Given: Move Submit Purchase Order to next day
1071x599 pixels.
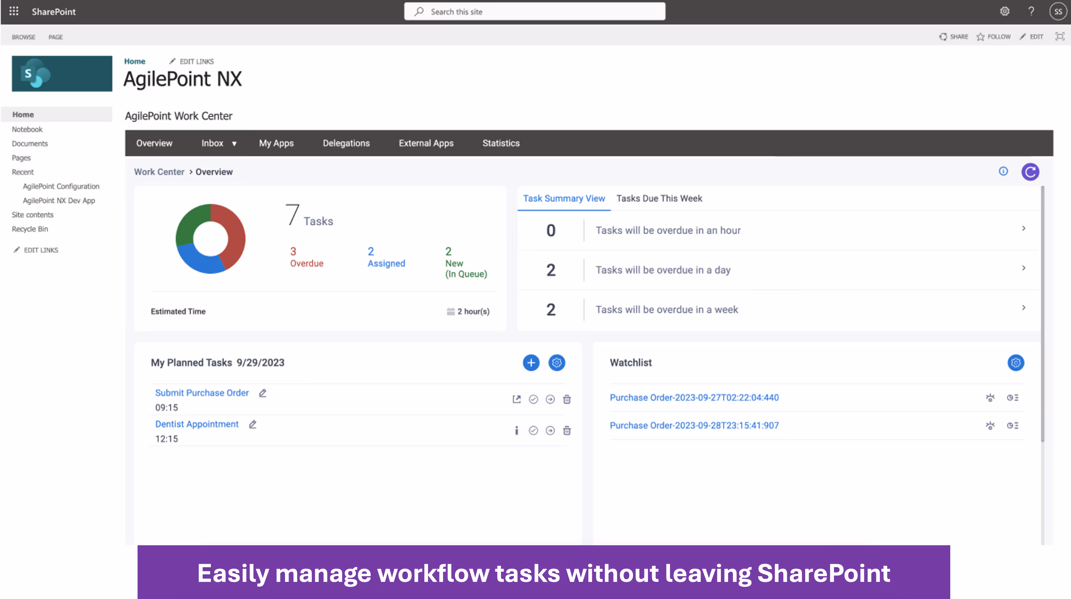Looking at the screenshot, I should click(550, 399).
